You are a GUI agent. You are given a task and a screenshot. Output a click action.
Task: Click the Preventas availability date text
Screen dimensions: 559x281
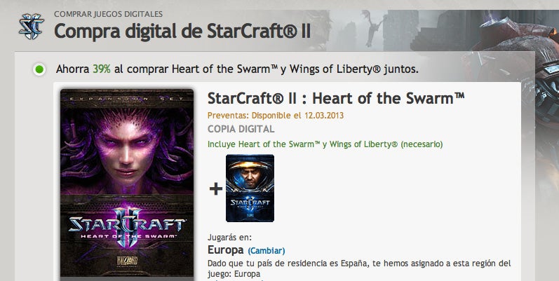pos(276,116)
